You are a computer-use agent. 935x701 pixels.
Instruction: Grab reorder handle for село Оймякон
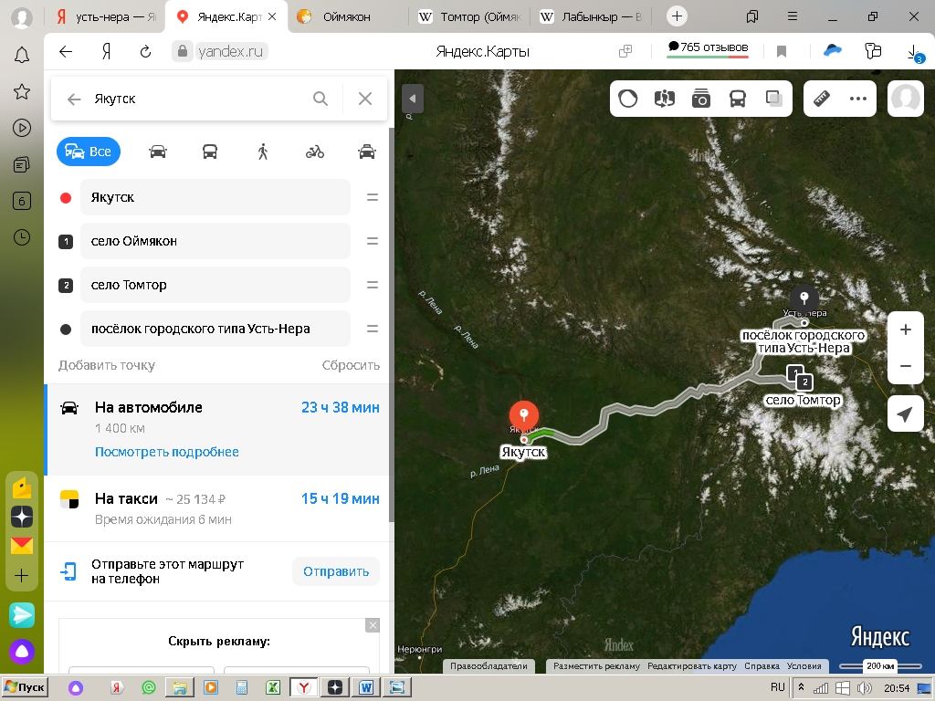click(373, 241)
